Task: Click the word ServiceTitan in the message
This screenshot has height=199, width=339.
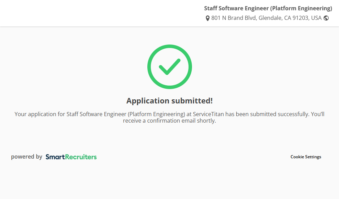Action: [x=208, y=114]
